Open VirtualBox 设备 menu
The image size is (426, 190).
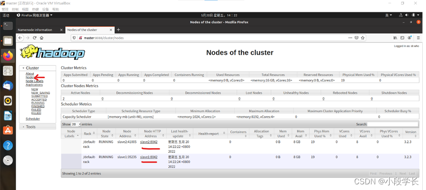pos(45,9)
